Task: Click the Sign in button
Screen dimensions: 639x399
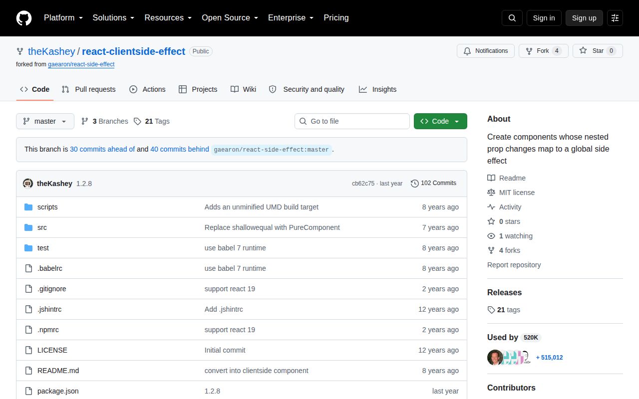Action: 544,18
